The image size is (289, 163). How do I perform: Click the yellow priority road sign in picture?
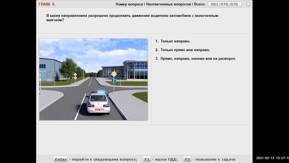click(114, 74)
